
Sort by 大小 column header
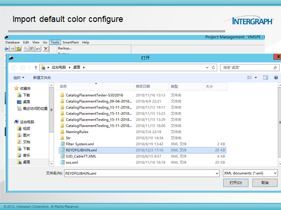coord(215,86)
